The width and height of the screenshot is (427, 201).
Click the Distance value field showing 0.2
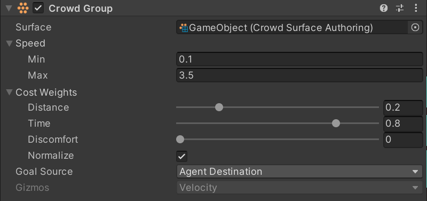coord(403,107)
